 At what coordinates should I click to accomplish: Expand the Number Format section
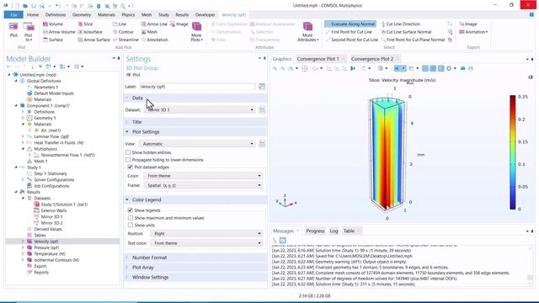click(x=195, y=258)
